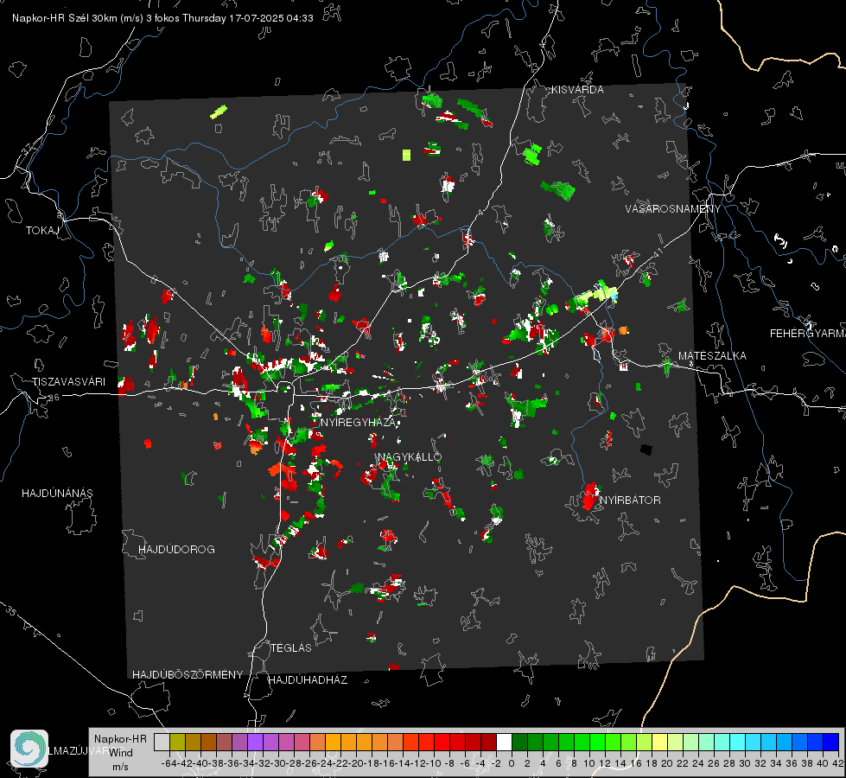
Task: Click the pale yellow legend swatch
Action: coord(659,742)
